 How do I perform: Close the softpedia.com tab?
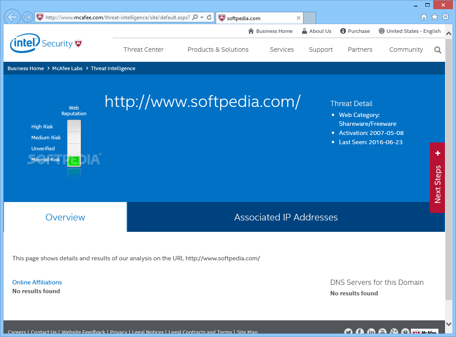click(x=299, y=18)
